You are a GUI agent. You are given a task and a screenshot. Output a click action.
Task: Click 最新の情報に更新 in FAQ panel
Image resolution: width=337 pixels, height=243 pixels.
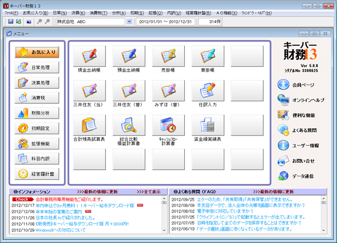[x=273, y=192]
